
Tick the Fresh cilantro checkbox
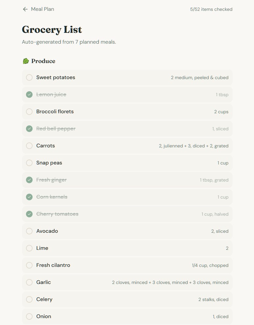pos(29,265)
